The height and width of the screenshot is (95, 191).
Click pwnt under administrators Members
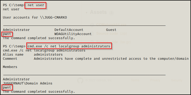pyautogui.click(x=7, y=88)
